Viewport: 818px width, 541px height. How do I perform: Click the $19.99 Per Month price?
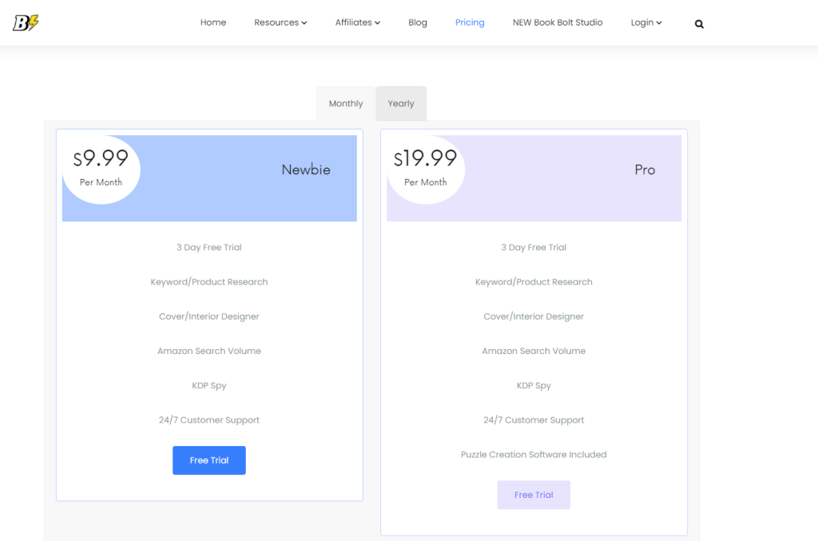(425, 168)
